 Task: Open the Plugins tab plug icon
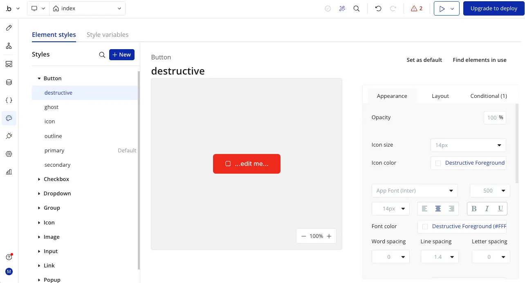(9, 136)
